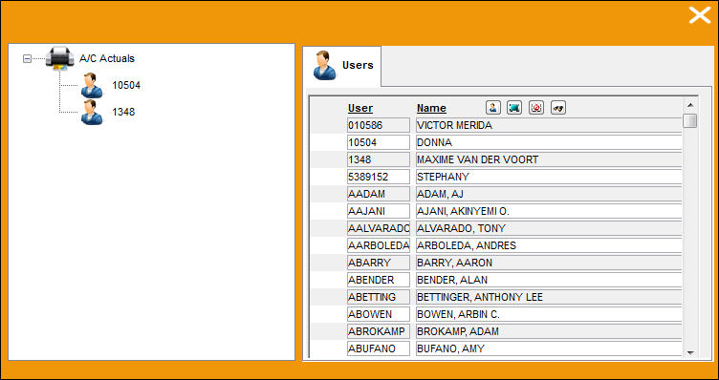Click the ABENDER user field
The width and height of the screenshot is (719, 380).
tap(379, 280)
